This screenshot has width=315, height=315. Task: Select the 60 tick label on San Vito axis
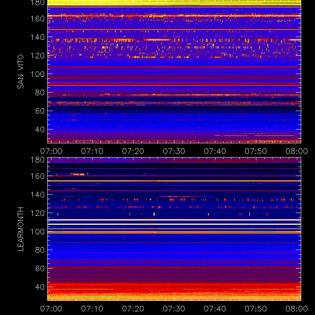tap(40, 111)
